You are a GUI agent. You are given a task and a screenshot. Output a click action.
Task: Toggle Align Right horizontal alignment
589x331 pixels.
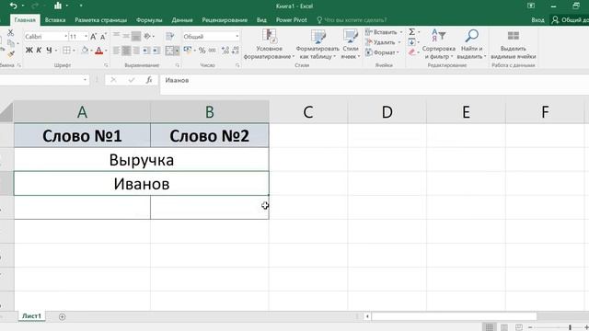(135, 51)
